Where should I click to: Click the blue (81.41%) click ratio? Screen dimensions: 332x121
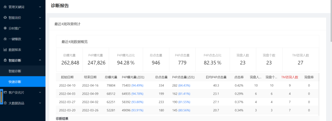[184, 94]
